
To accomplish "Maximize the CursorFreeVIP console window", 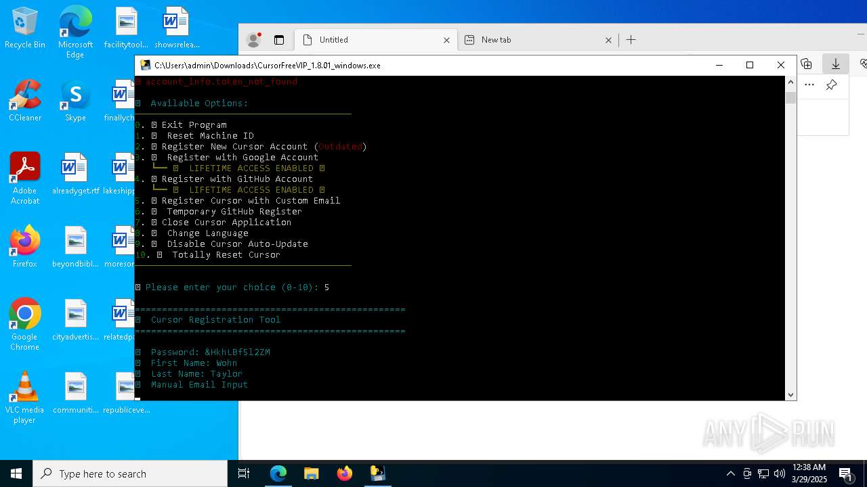I will pos(750,65).
